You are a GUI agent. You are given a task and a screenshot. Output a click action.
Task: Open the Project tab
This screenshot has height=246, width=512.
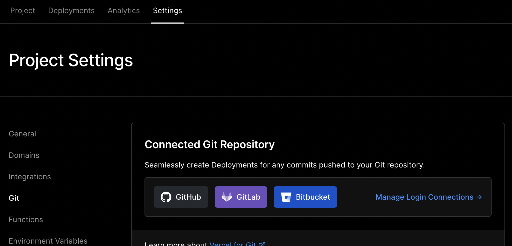click(x=23, y=10)
